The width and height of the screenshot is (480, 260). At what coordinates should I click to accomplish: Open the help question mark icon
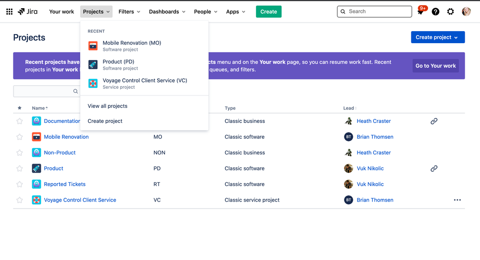pyautogui.click(x=435, y=12)
